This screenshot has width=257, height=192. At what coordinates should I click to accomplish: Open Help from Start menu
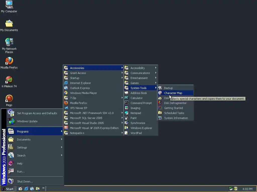tap(35, 163)
